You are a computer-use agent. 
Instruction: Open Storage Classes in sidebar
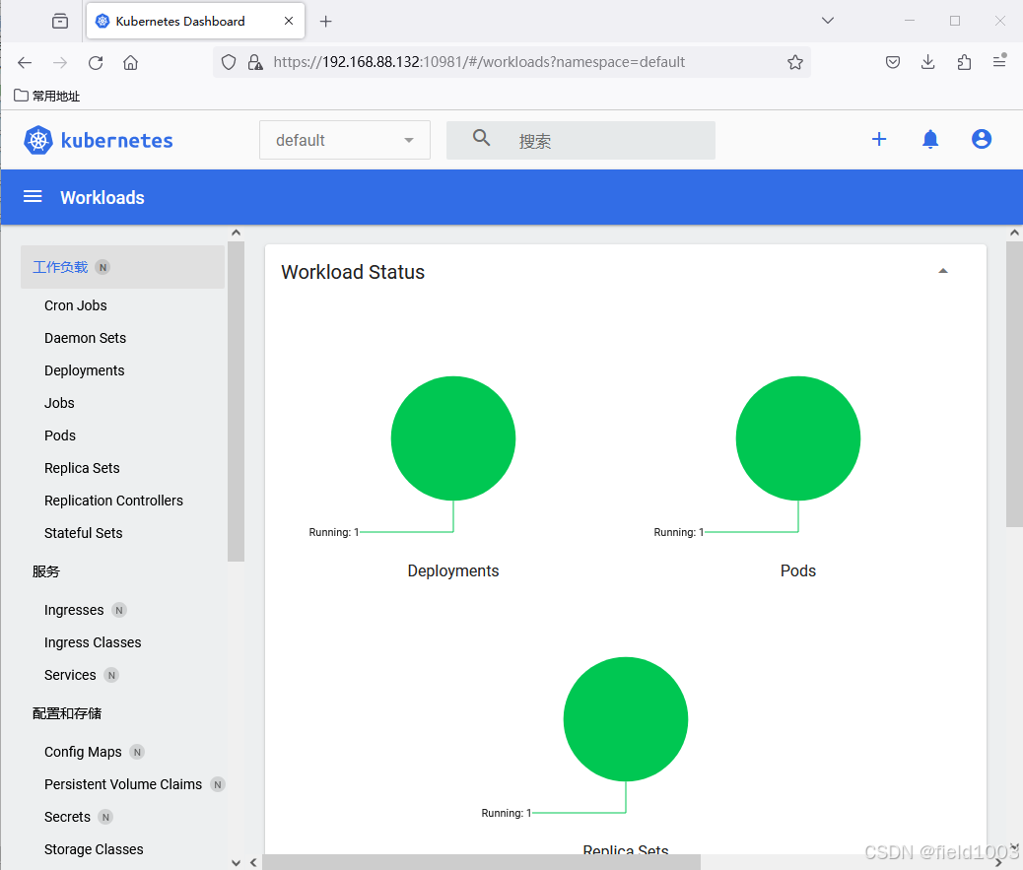[94, 849]
